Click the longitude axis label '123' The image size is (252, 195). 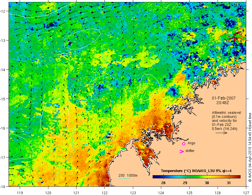133,193
